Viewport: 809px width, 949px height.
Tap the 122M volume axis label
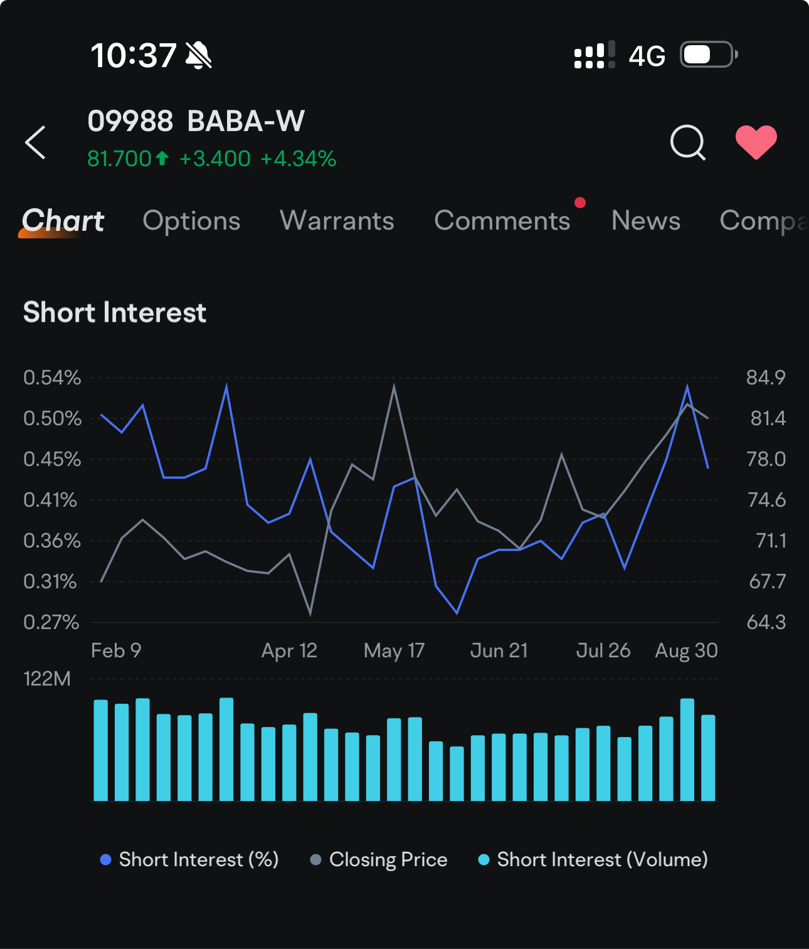coord(47,679)
